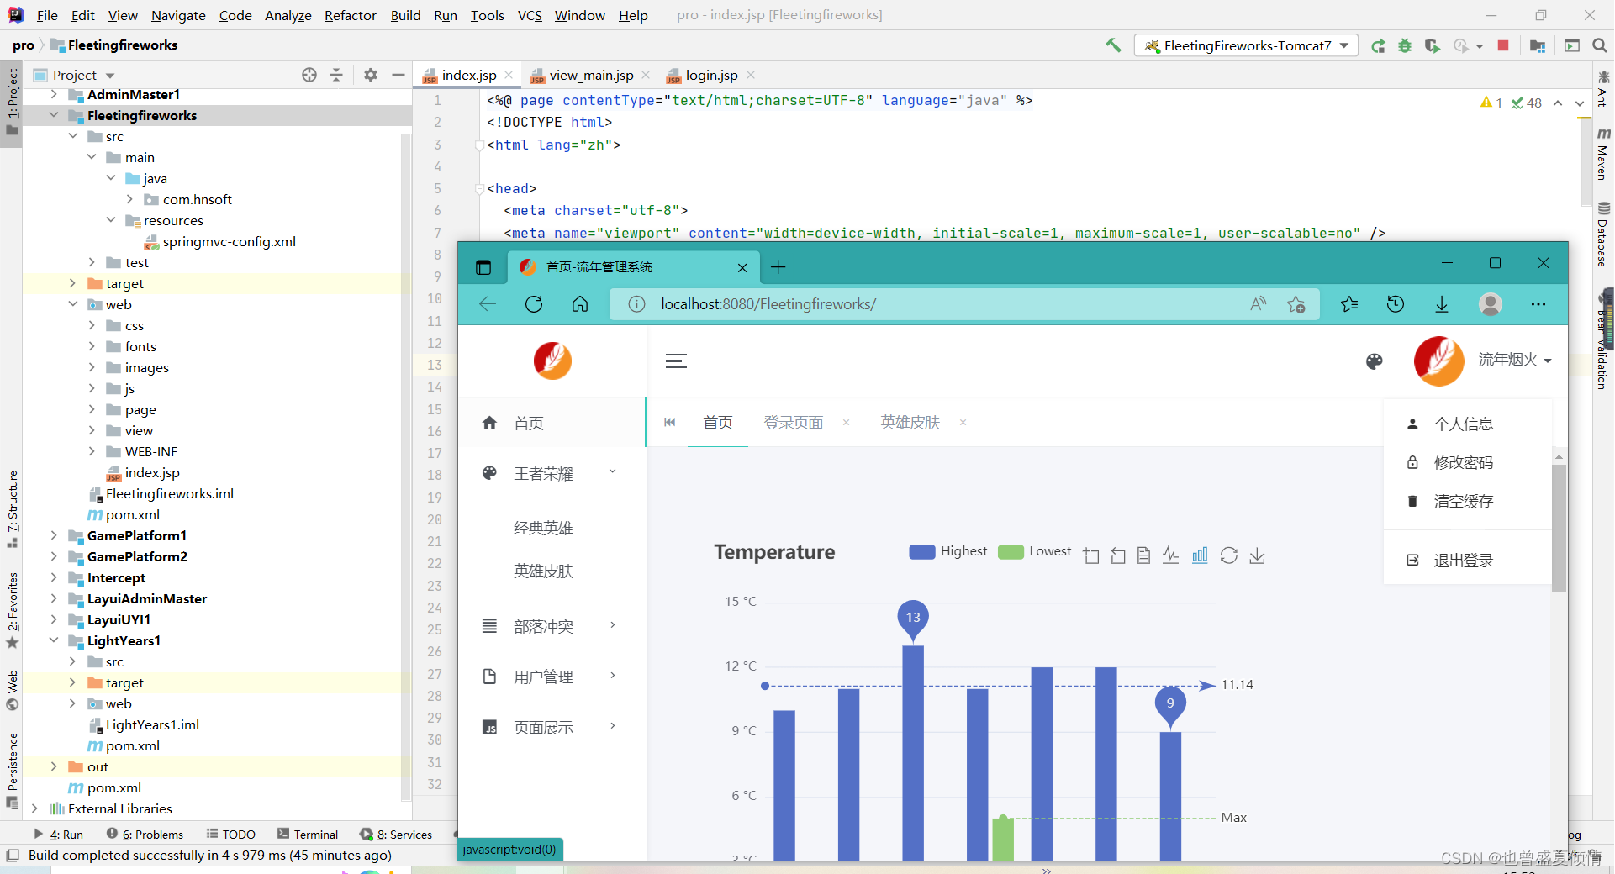This screenshot has height=874, width=1615.
Task: Click 退出登录 in user menu
Action: point(1463,561)
